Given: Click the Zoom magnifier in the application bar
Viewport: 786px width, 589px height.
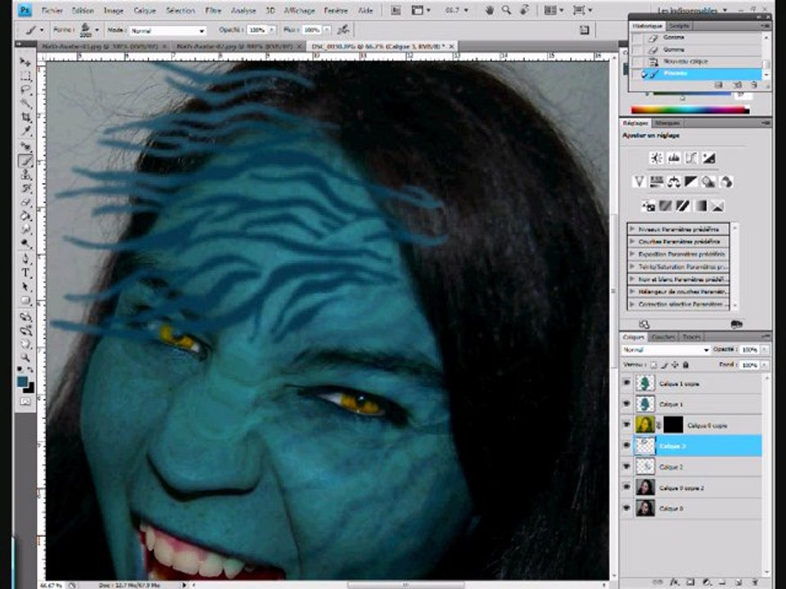Looking at the screenshot, I should pyautogui.click(x=506, y=10).
